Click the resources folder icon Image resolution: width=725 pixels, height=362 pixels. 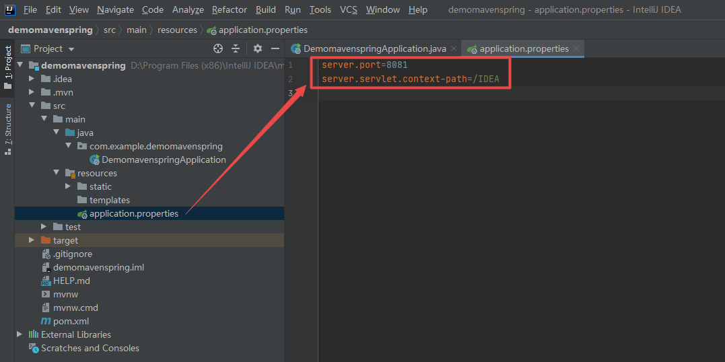click(x=70, y=174)
